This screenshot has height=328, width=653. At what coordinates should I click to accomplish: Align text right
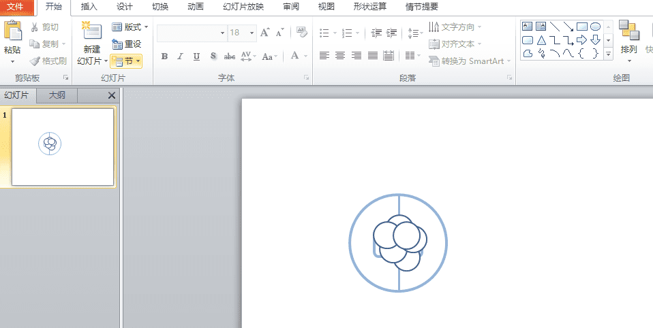tap(356, 55)
